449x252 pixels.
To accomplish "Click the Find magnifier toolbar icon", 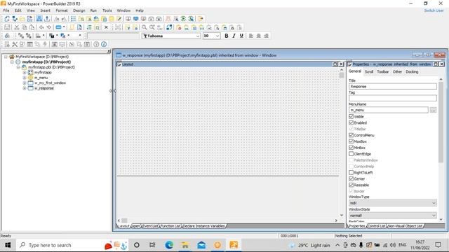I will tap(145, 27).
